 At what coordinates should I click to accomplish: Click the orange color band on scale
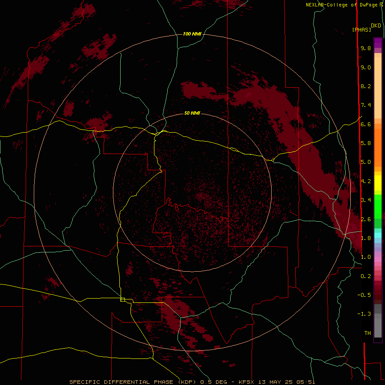[378, 148]
